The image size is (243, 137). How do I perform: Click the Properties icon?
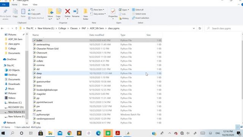point(113,11)
